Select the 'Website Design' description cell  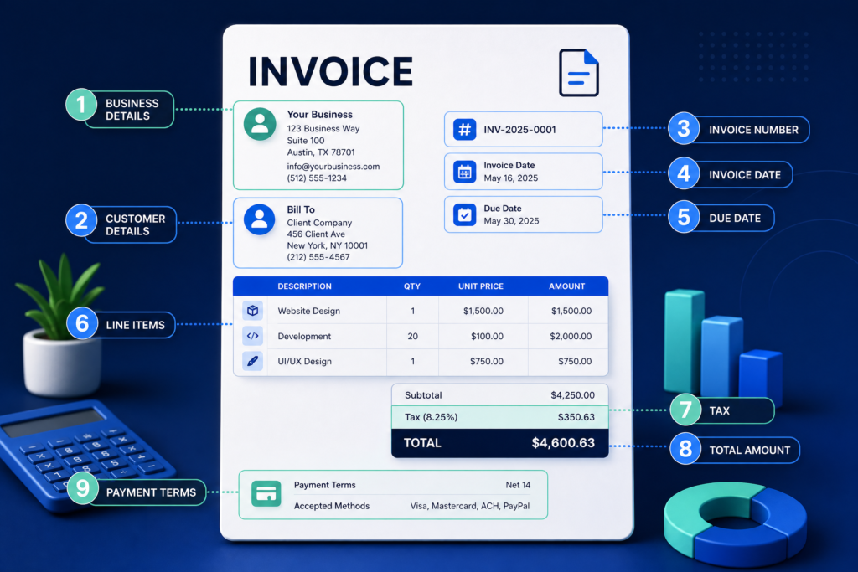pos(308,311)
